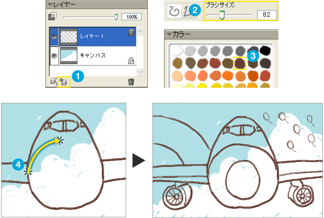324x218 pixels.
Task: Pick the rust red swatch that ends the orange row
Action: coord(265,76)
